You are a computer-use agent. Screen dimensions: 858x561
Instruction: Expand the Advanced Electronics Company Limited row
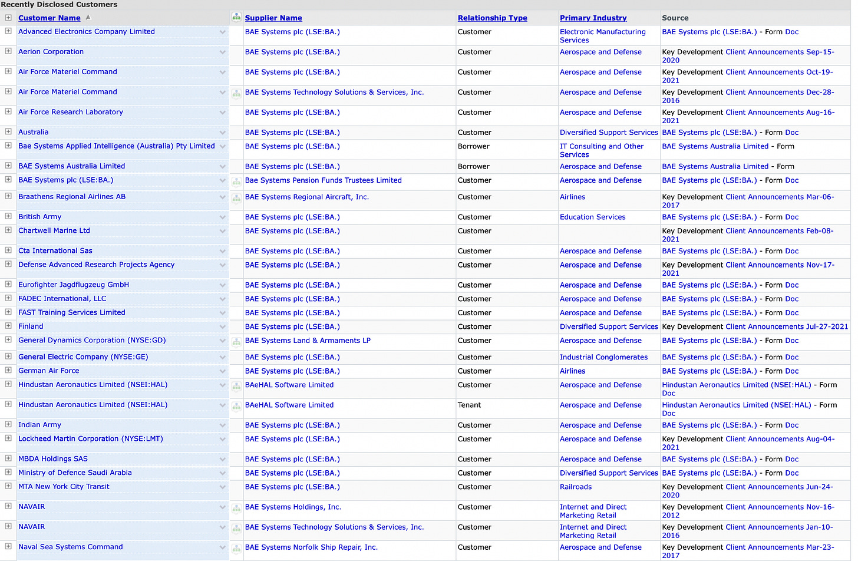tap(8, 31)
